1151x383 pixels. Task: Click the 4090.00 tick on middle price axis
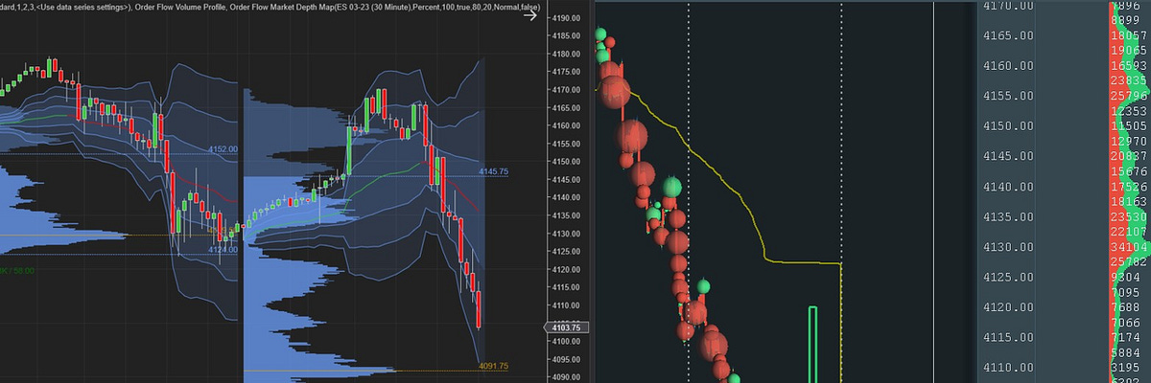click(x=568, y=377)
